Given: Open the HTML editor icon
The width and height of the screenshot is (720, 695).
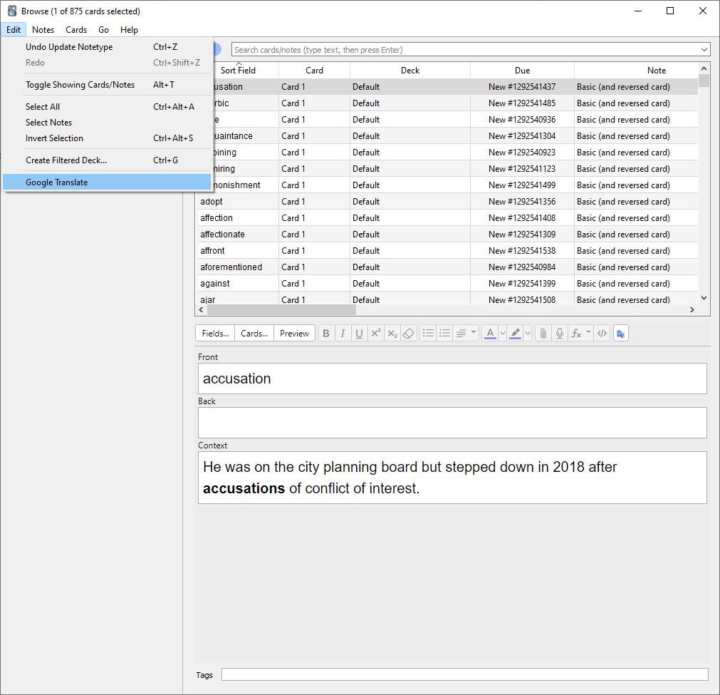Looking at the screenshot, I should pyautogui.click(x=602, y=334).
